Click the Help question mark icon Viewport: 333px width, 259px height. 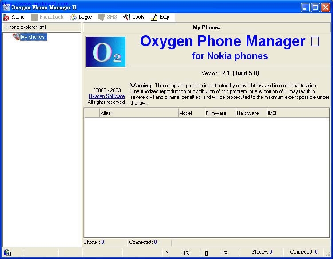tap(154, 17)
